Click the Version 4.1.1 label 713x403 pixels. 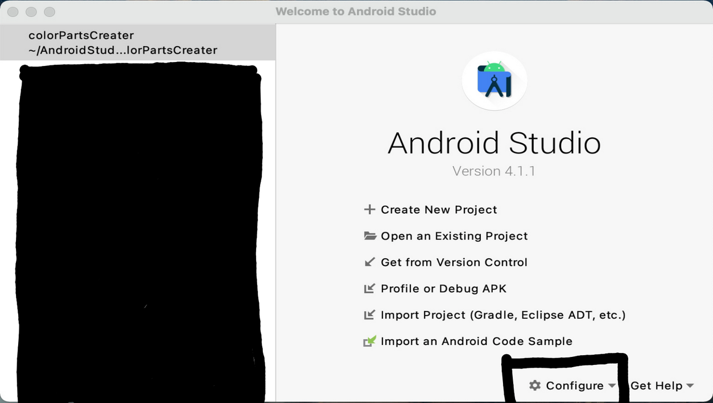pos(494,171)
